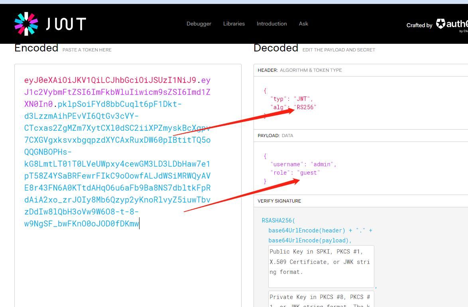This screenshot has width=468, height=307.
Task: Click the PAYLOAD: DATA section title
Action: [x=275, y=136]
